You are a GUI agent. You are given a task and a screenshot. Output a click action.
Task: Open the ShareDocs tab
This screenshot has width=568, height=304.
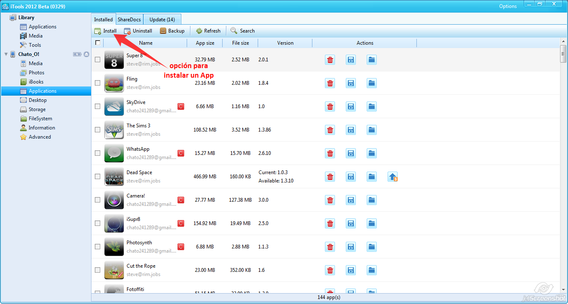tap(129, 19)
